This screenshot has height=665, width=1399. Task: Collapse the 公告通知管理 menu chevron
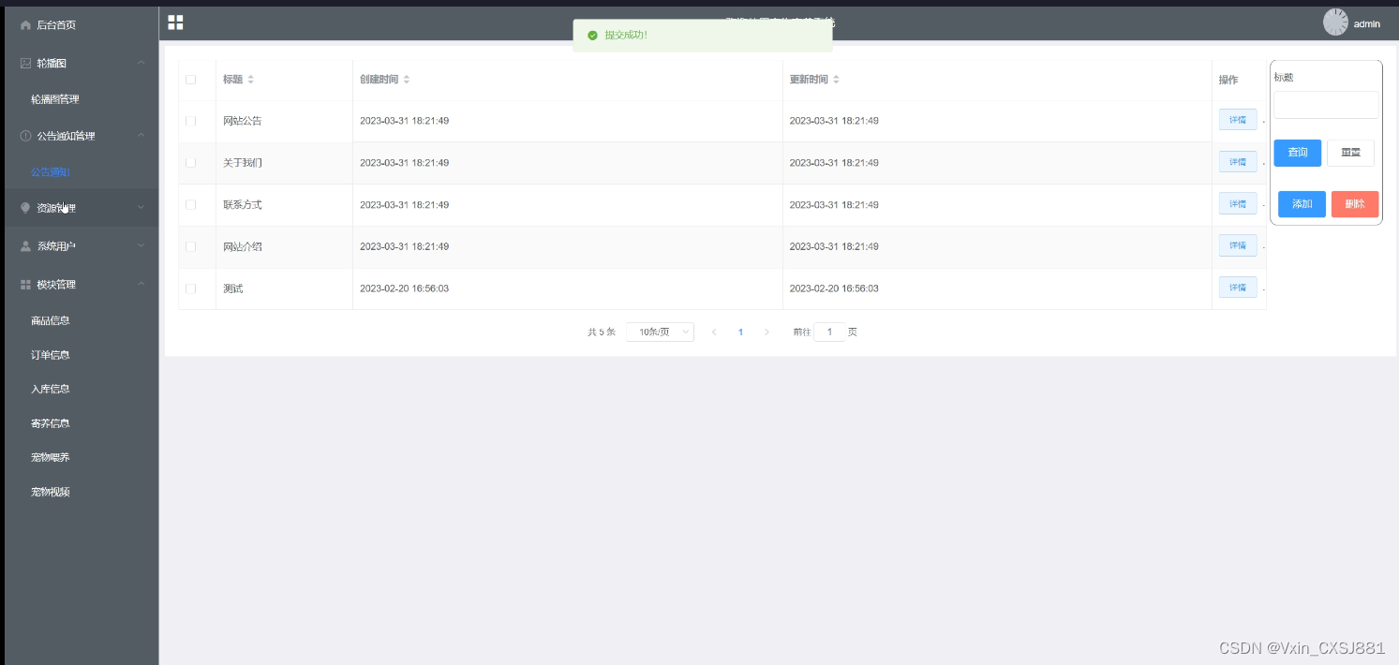(141, 136)
